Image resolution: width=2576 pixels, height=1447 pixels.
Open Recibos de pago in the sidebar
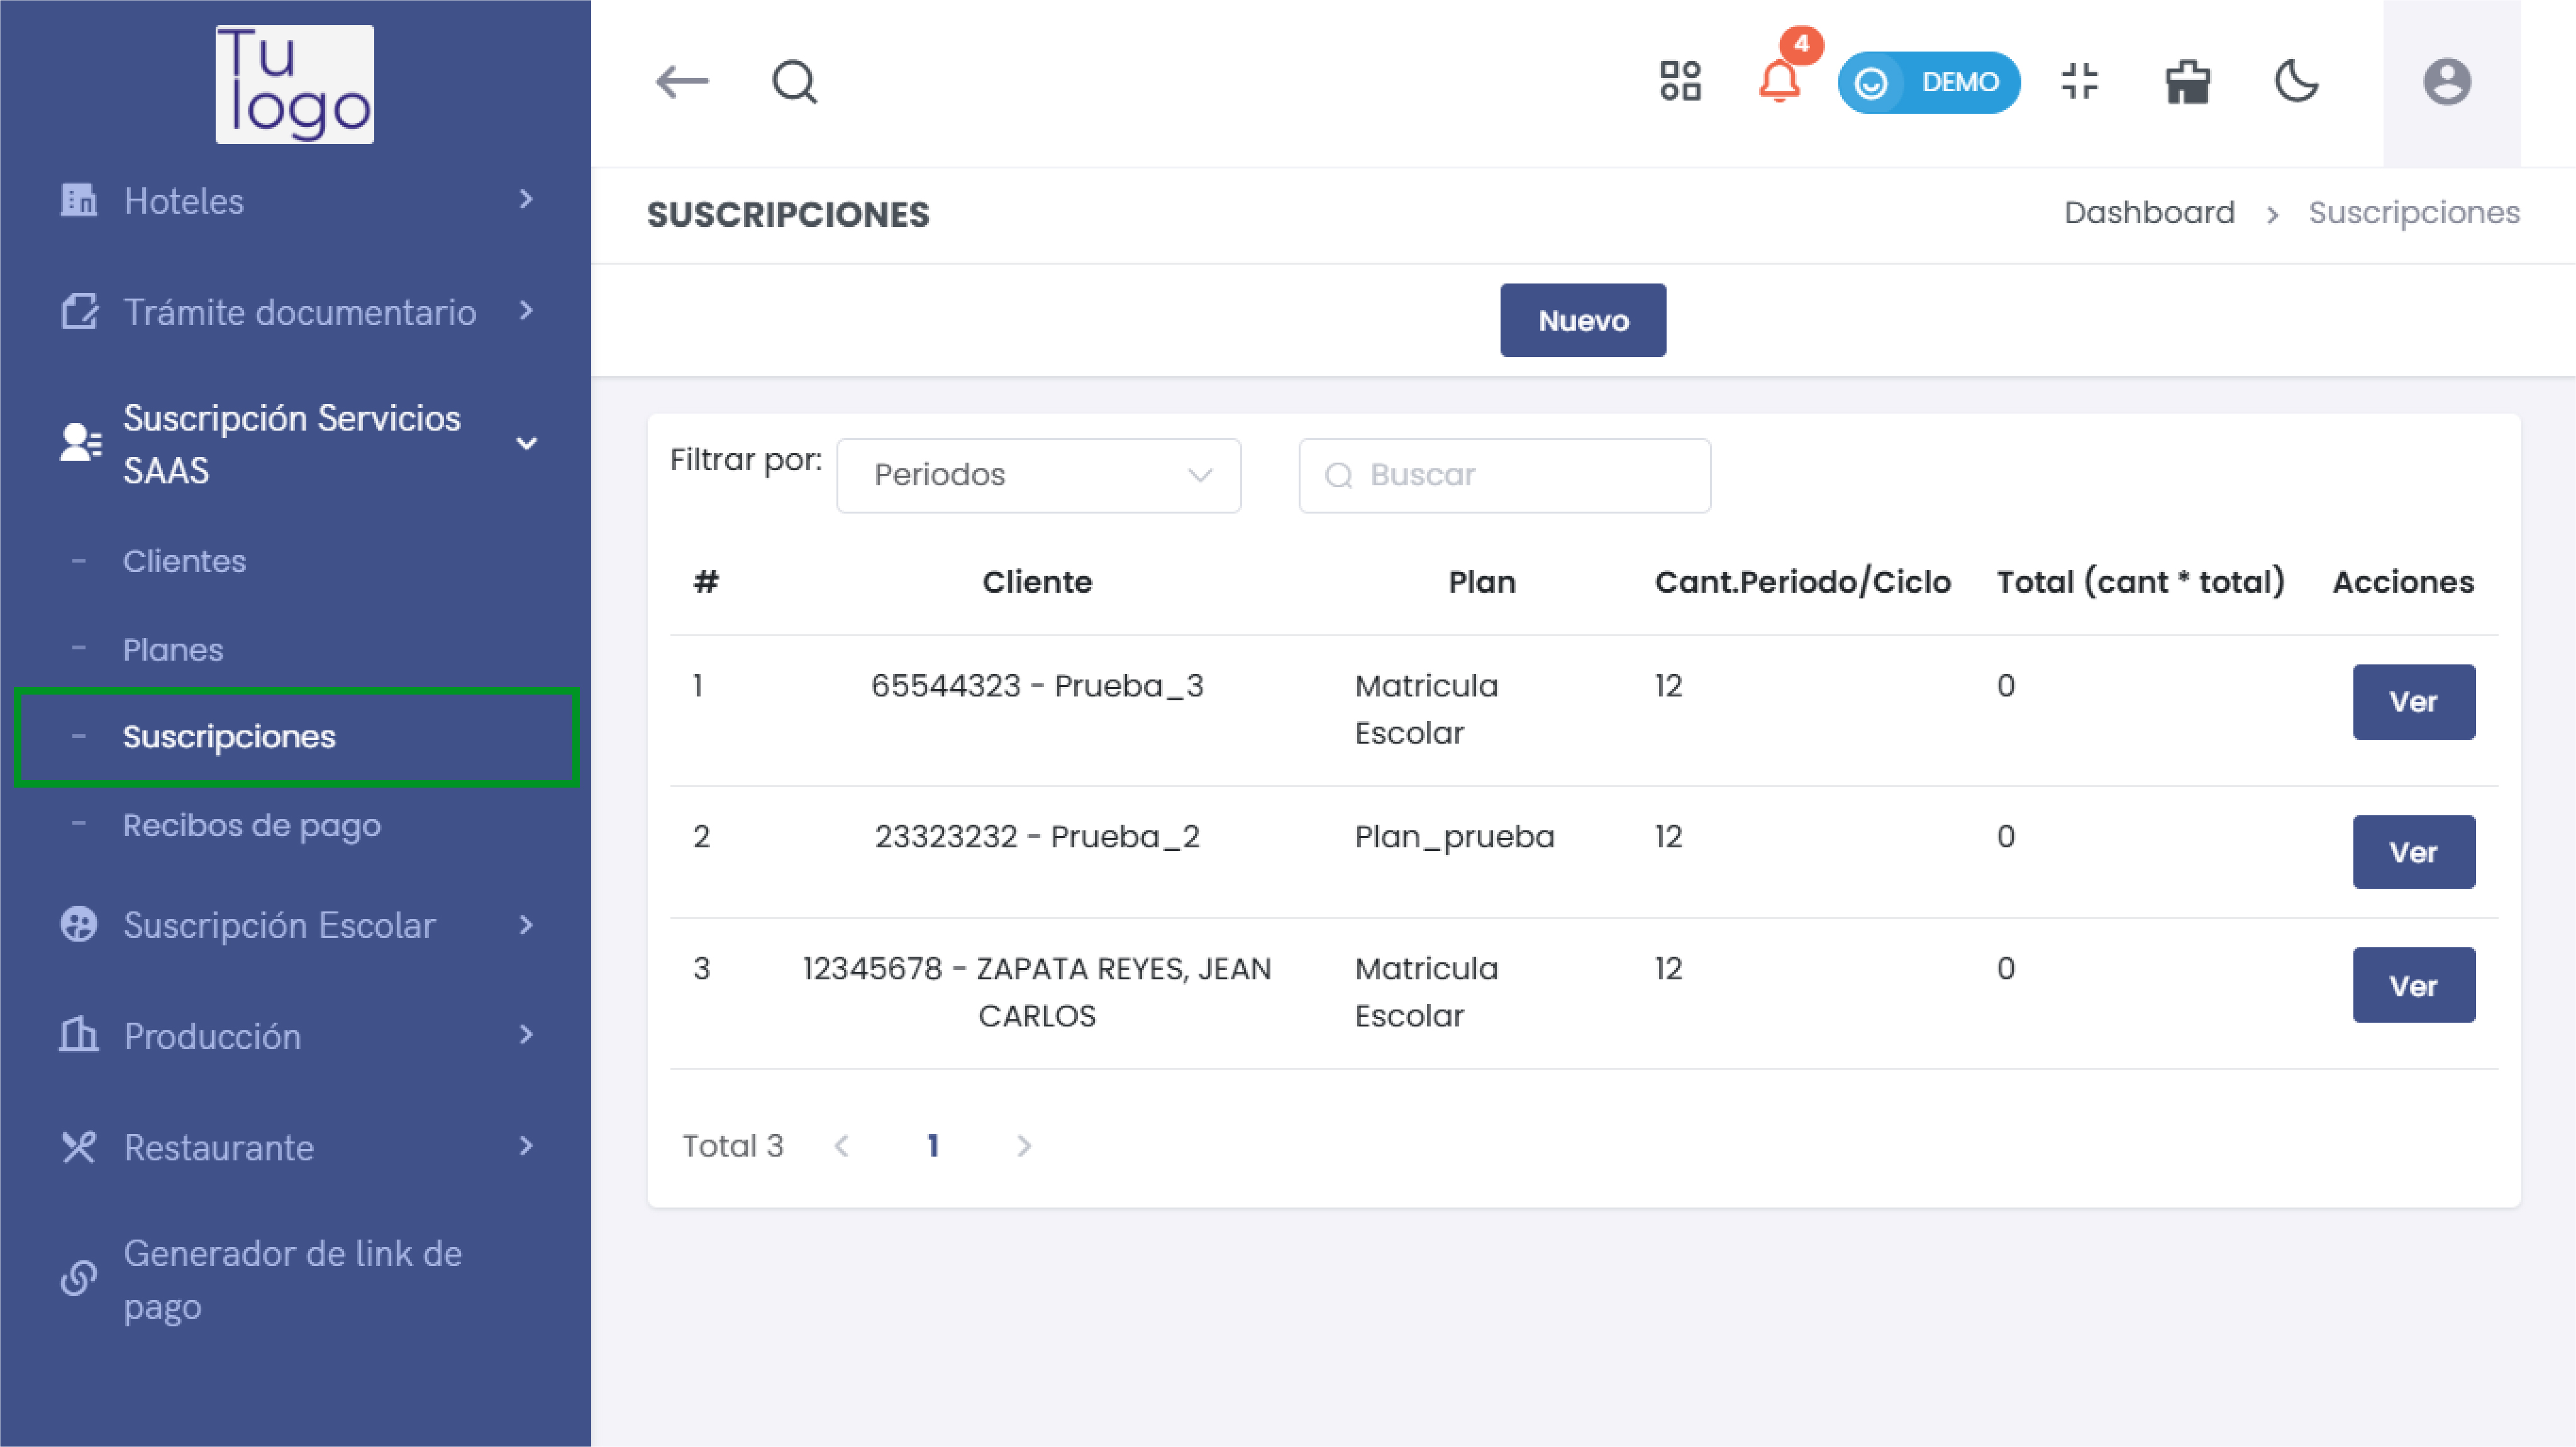(x=252, y=825)
